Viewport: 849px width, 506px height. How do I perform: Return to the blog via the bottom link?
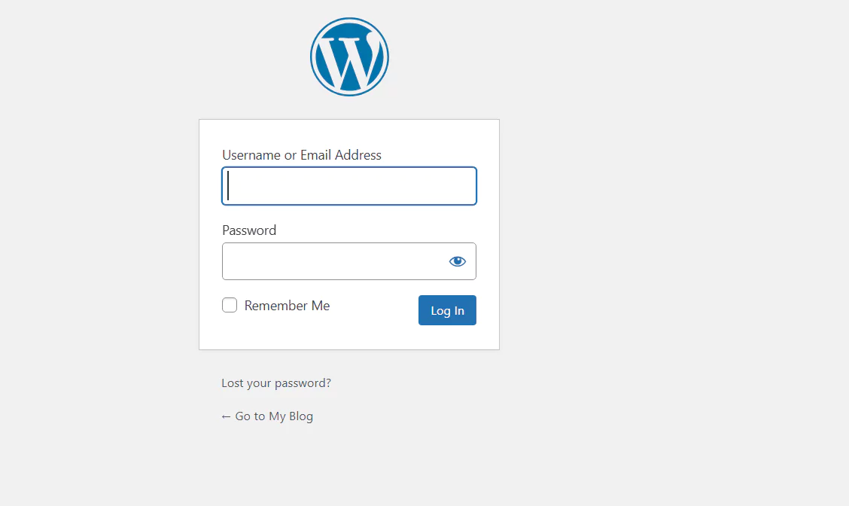[274, 416]
